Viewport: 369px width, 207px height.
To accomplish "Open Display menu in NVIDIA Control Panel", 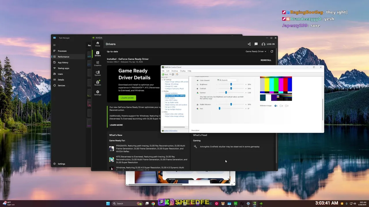I will pyautogui.click(x=183, y=71).
